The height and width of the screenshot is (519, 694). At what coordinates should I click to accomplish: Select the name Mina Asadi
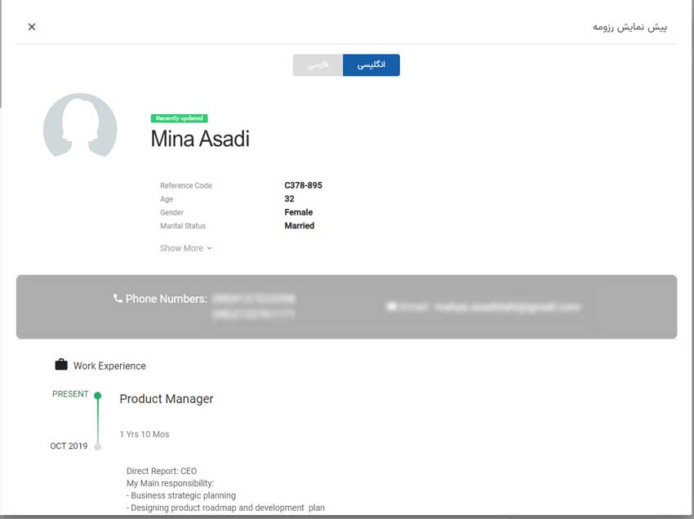pyautogui.click(x=200, y=140)
